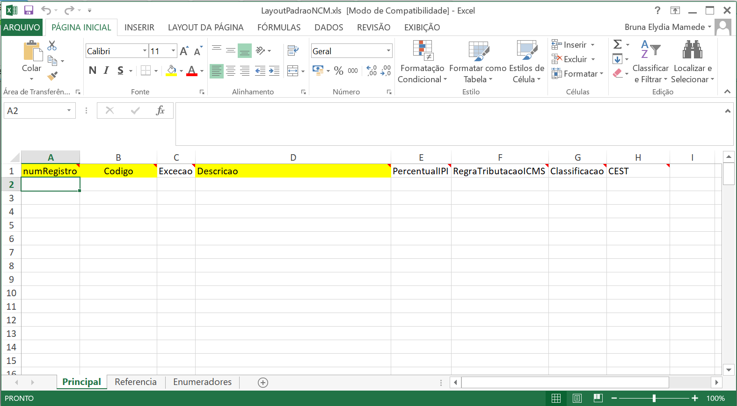Open Localizar e Selecionar menu
The width and height of the screenshot is (737, 406).
click(x=693, y=62)
